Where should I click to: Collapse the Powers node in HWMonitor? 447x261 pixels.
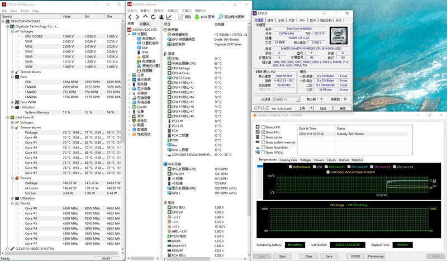point(12,178)
